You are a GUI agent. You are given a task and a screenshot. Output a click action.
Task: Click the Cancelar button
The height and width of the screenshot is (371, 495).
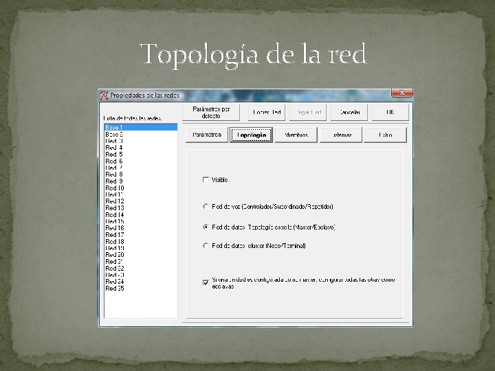[349, 112]
